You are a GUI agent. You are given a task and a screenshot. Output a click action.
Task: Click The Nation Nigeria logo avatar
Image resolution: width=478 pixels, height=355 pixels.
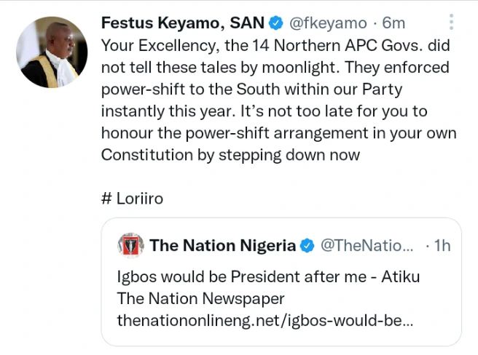tap(131, 246)
